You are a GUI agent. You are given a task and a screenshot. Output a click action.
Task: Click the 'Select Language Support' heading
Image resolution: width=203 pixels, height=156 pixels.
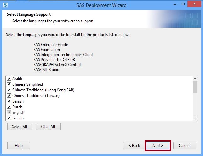tap(29, 14)
